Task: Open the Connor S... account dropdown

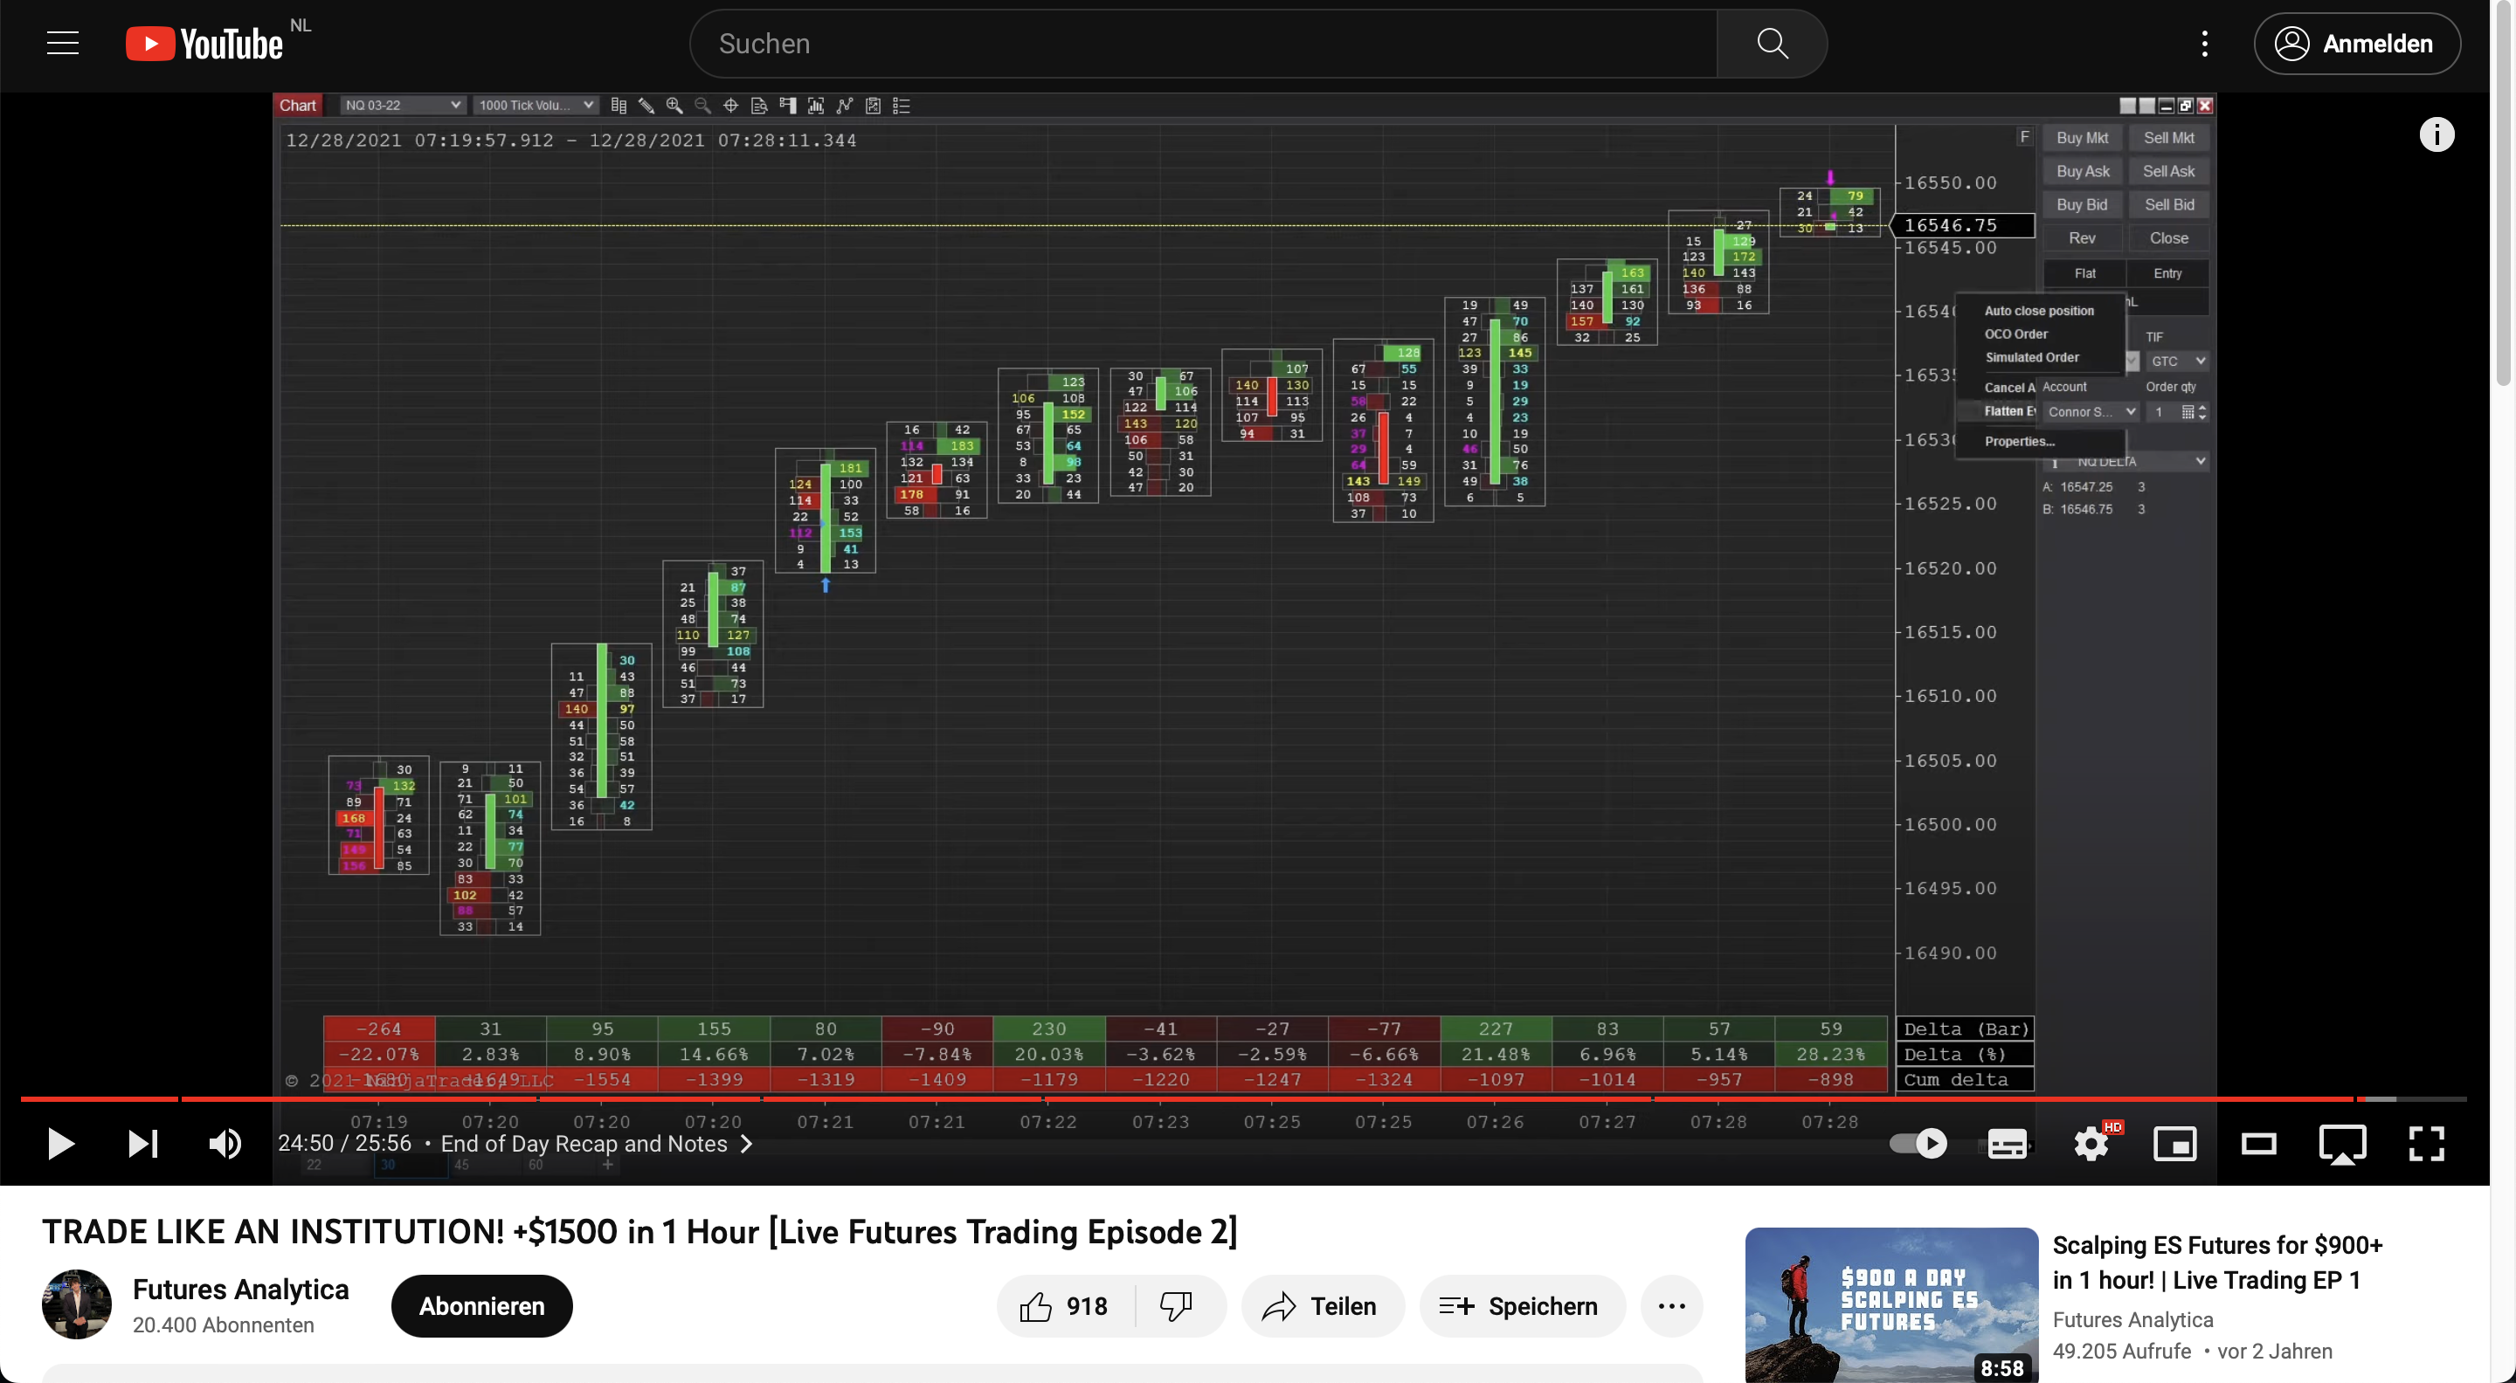Action: [x=2091, y=412]
